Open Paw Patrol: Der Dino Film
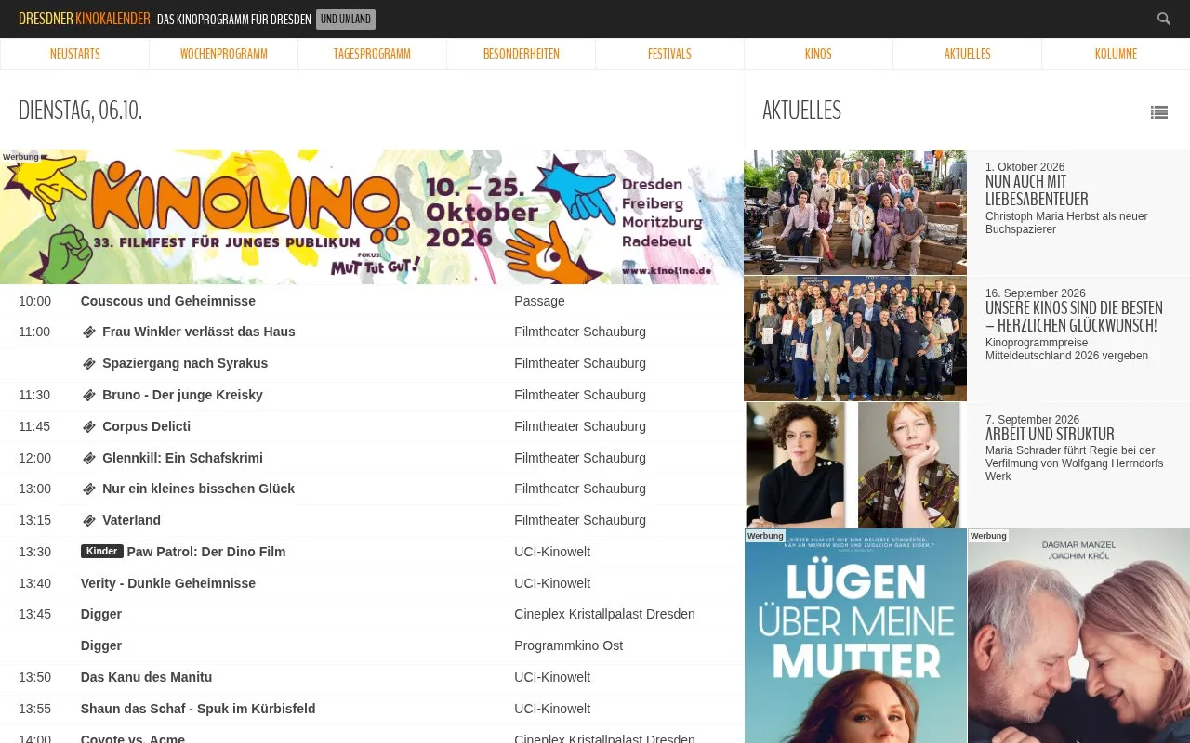Viewport: 1190px width, 743px height. tap(206, 552)
